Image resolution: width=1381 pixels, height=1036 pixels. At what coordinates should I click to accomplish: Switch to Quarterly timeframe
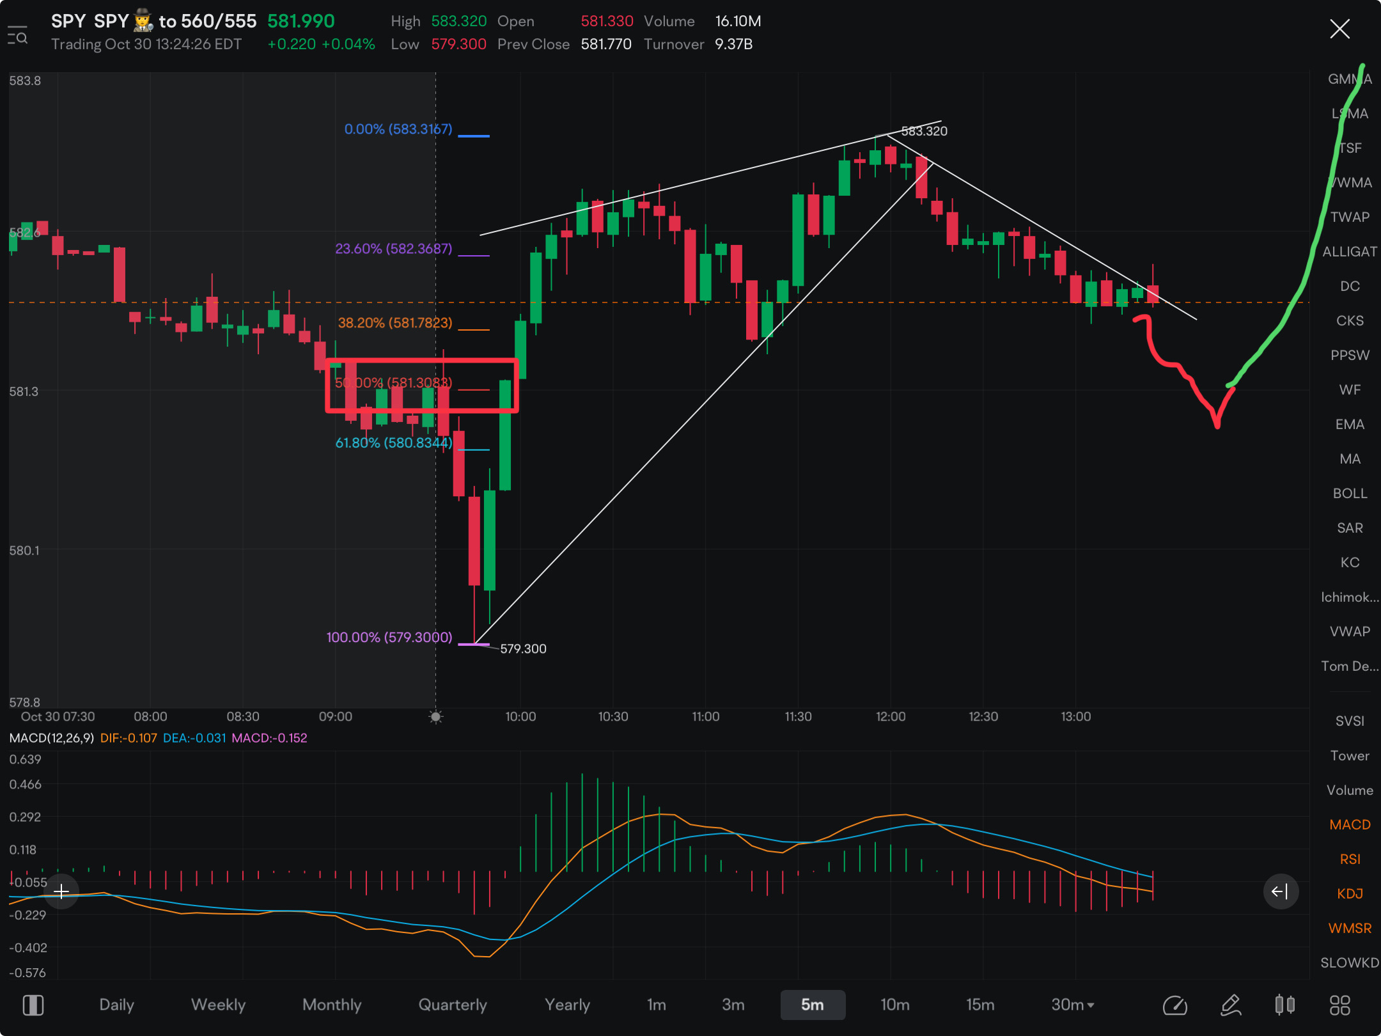tap(453, 1005)
